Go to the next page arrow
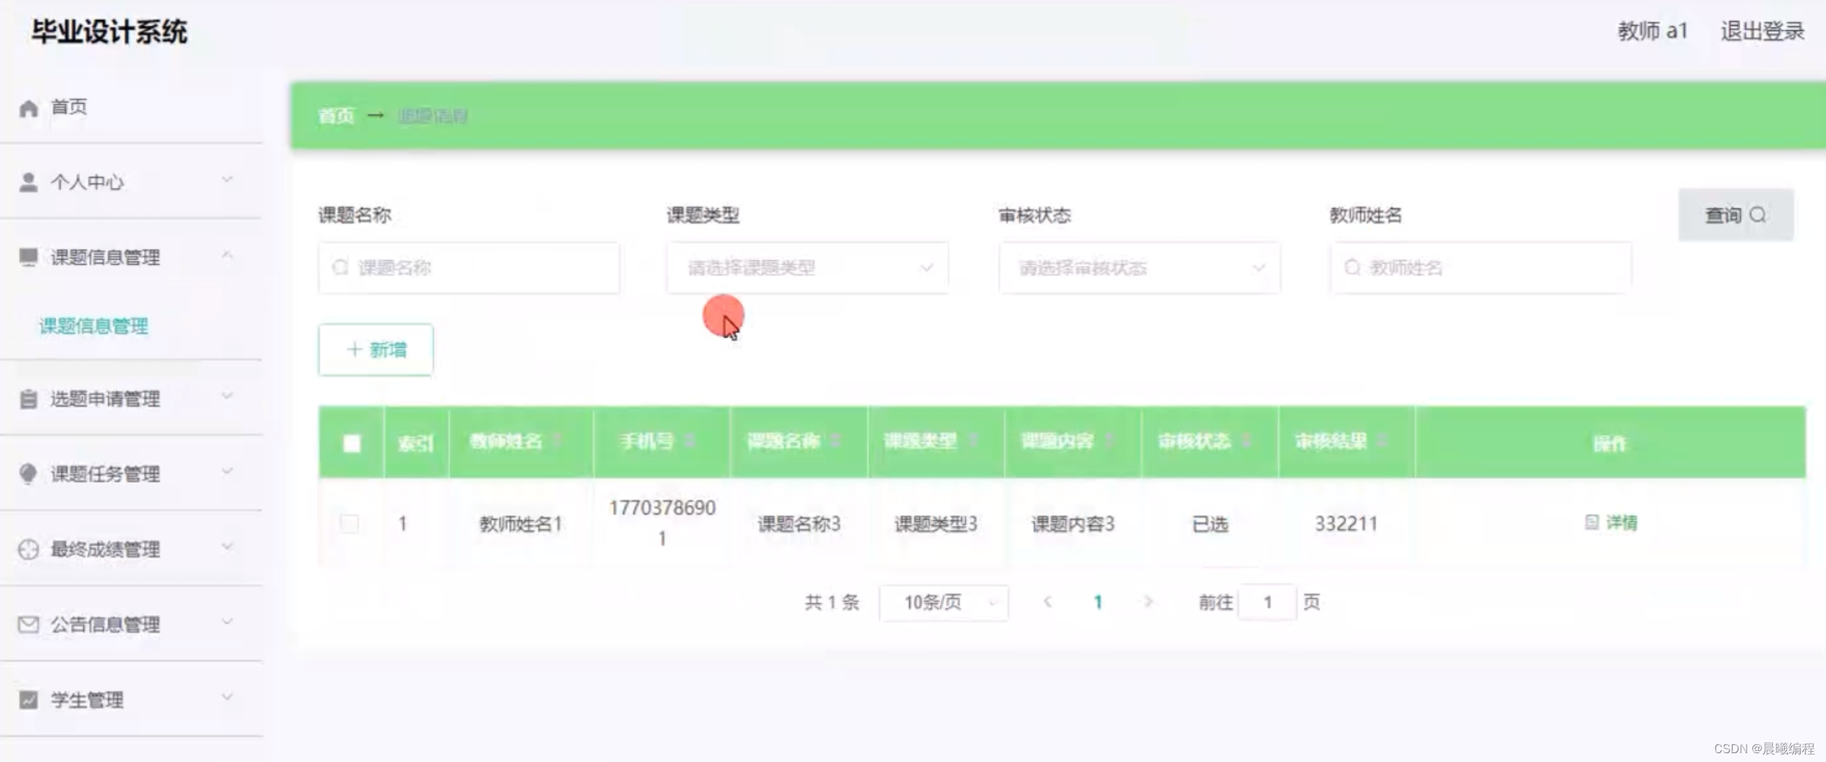This screenshot has height=762, width=1826. pos(1148,603)
